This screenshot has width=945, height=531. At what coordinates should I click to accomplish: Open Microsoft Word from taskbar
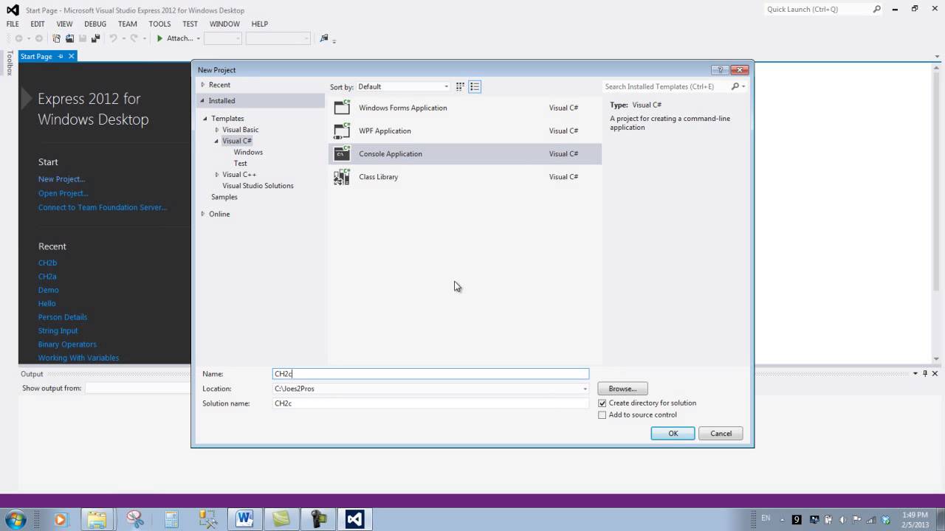(x=244, y=519)
